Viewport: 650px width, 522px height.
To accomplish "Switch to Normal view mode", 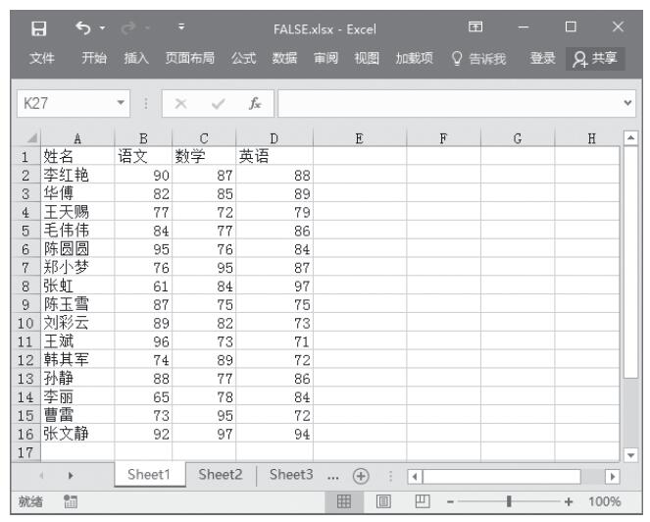I will coord(345,501).
